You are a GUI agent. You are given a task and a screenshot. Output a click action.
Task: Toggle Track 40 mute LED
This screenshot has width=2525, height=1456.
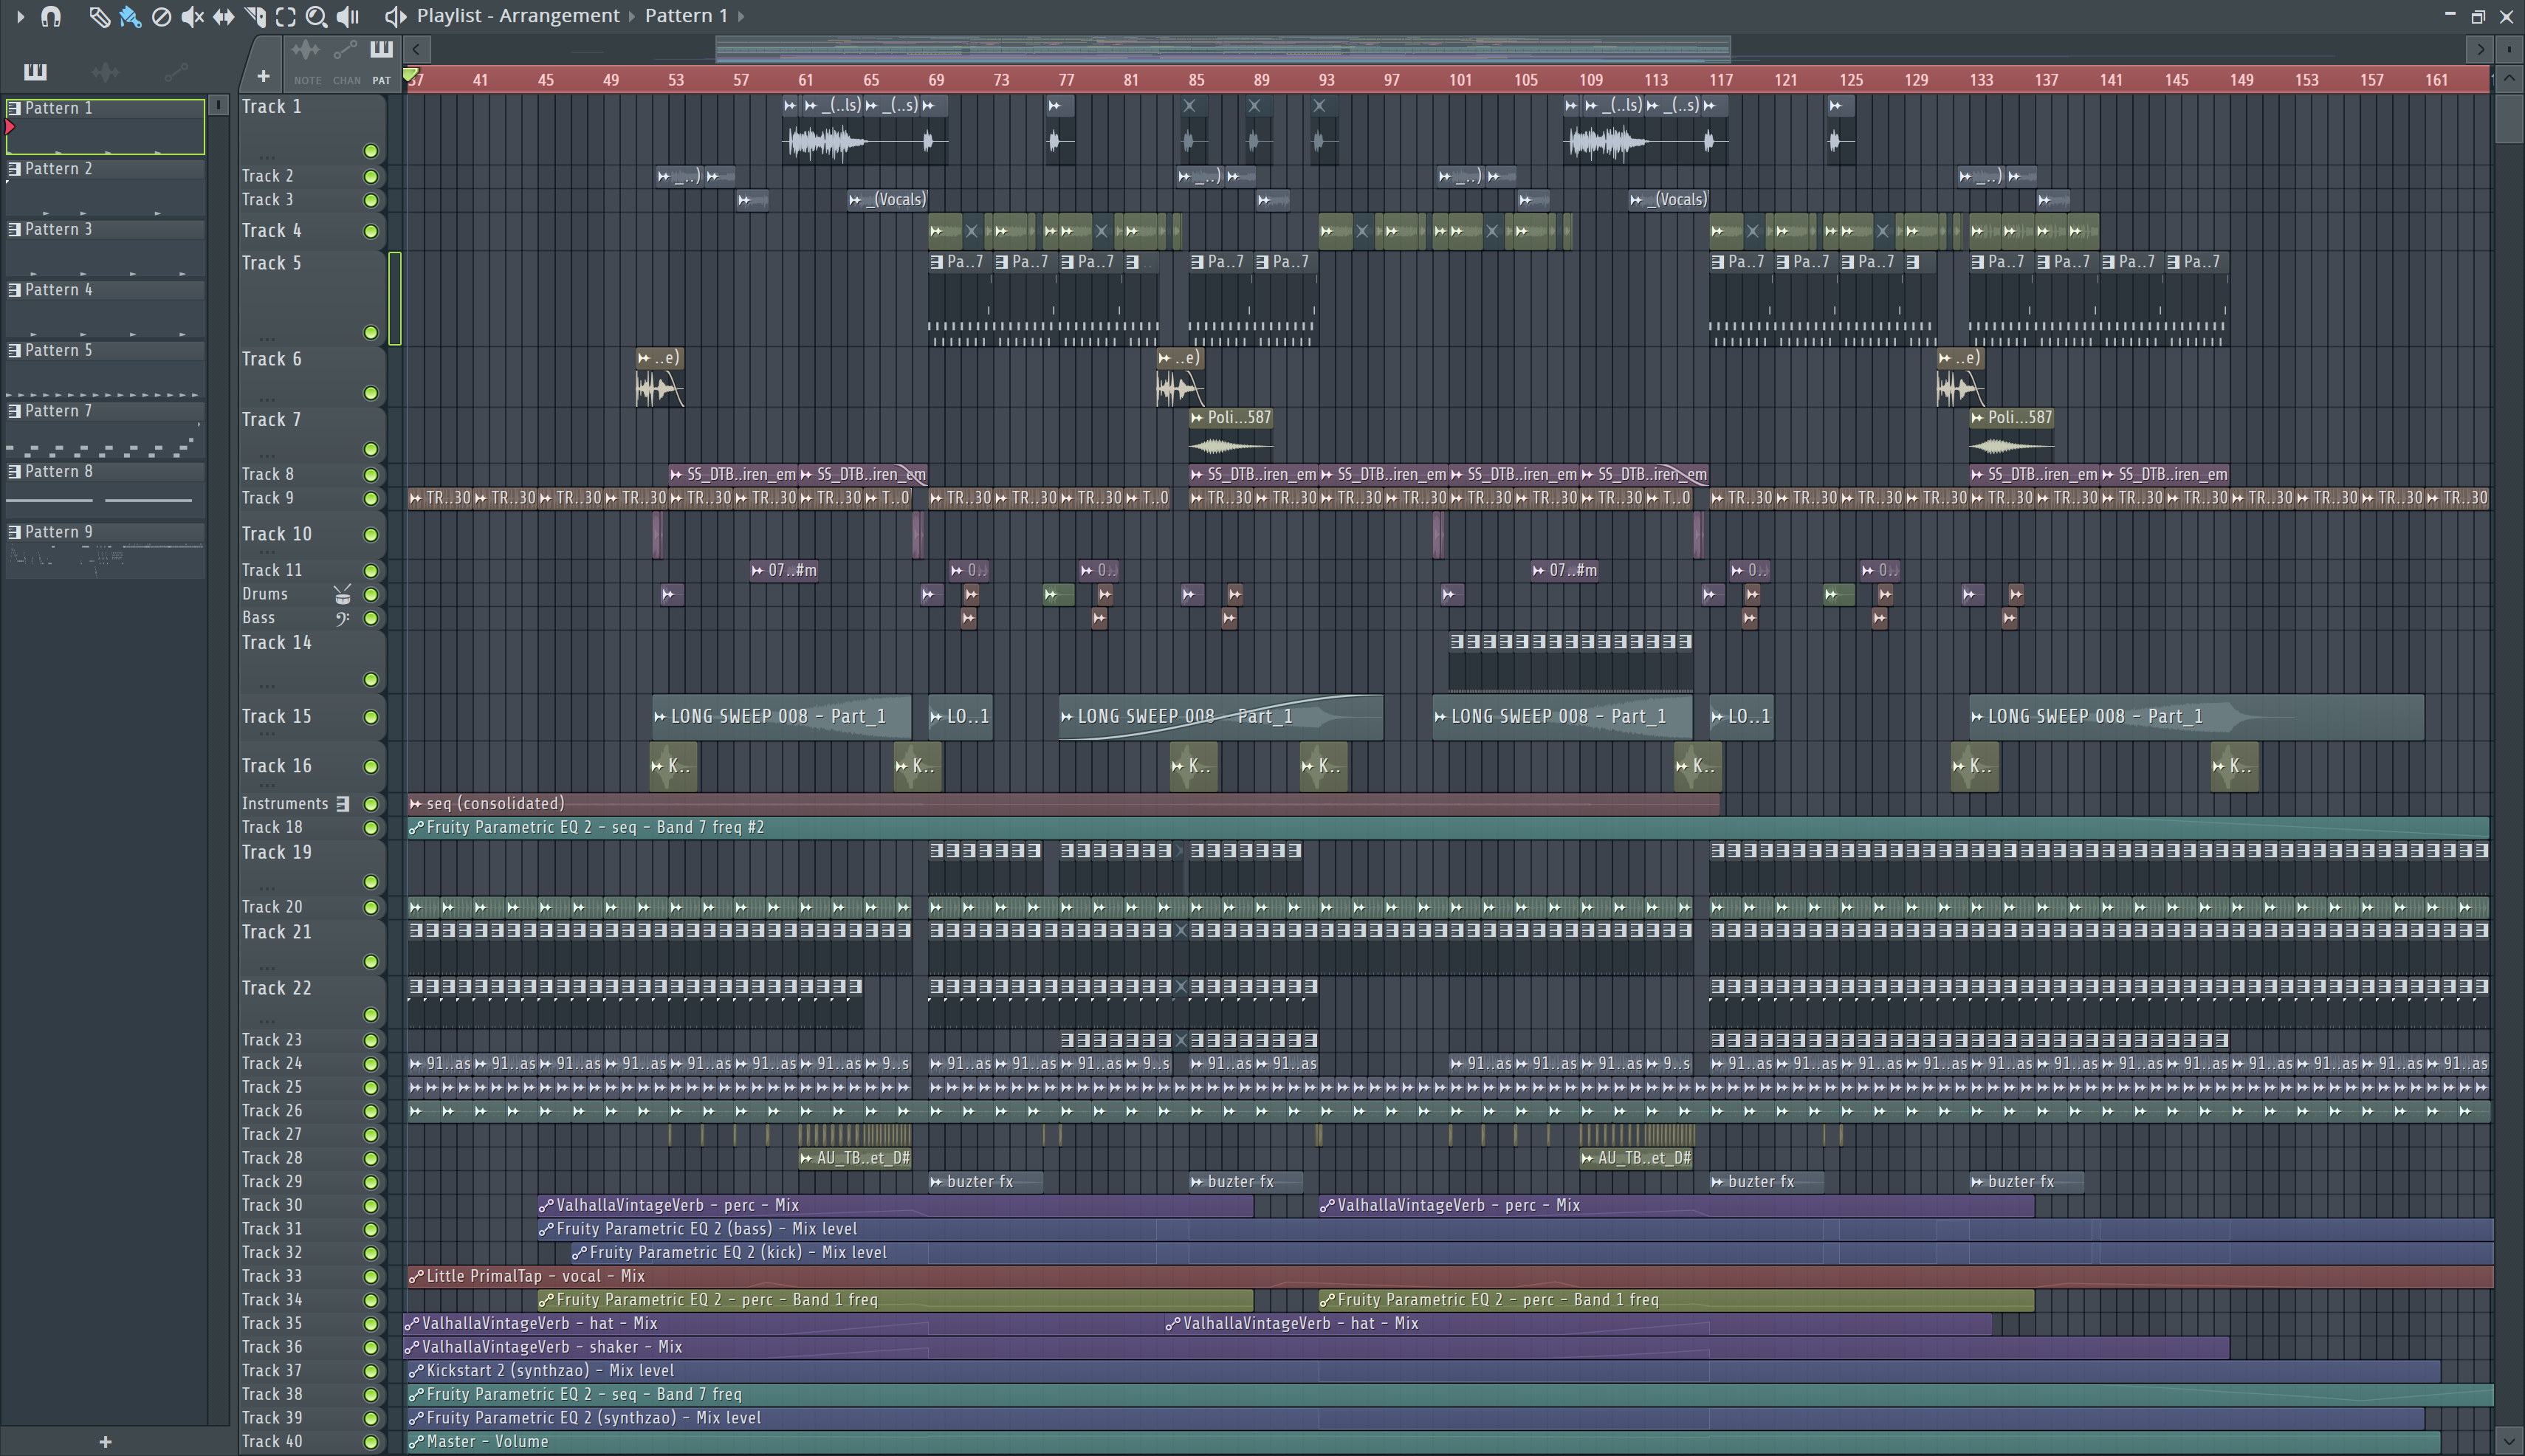(x=370, y=1442)
